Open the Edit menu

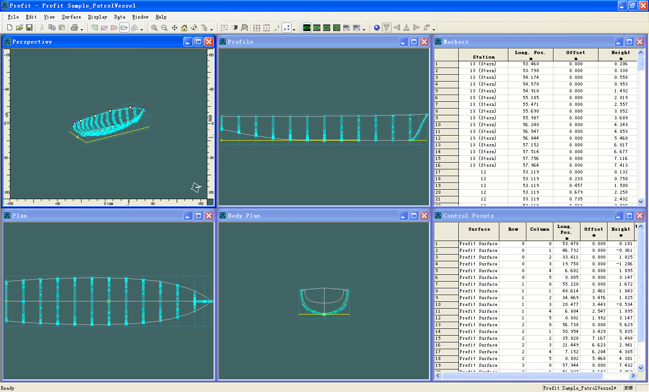pos(31,17)
